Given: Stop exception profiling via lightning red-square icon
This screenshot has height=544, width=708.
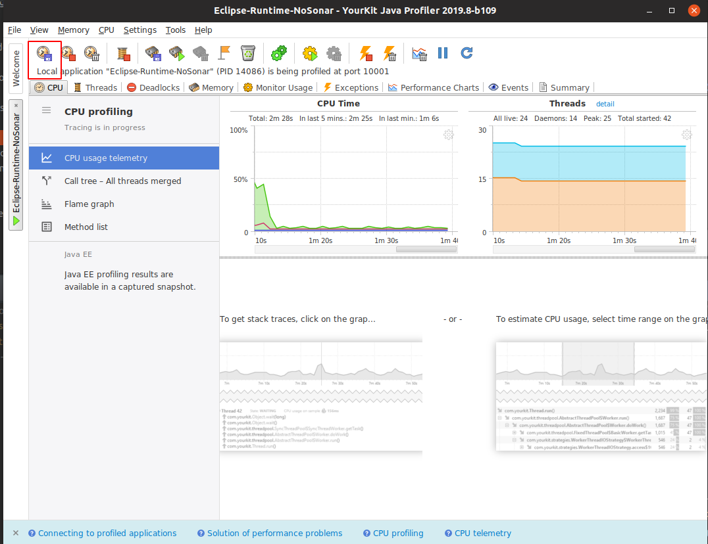Looking at the screenshot, I should 365,53.
